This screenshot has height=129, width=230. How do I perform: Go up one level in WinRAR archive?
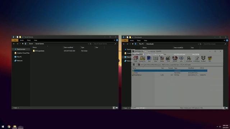pos(134,64)
